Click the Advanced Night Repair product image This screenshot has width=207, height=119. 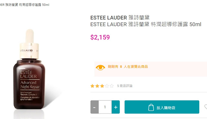click(29, 74)
